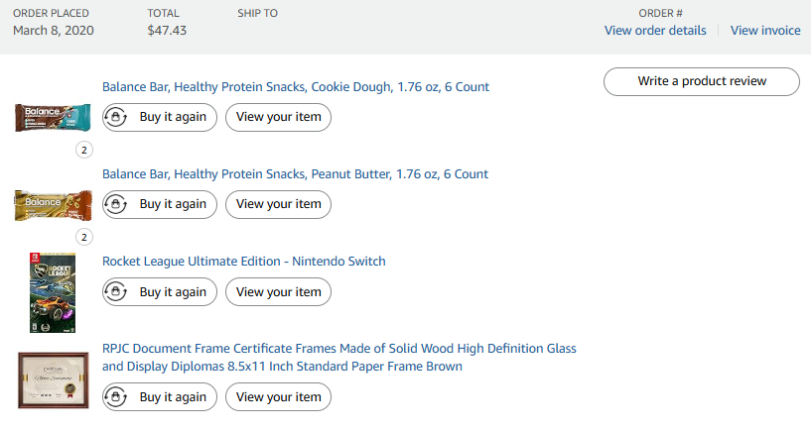Image resolution: width=811 pixels, height=431 pixels.
Task: Click the reorder icon beside RPJC Document Frame
Action: 116,396
